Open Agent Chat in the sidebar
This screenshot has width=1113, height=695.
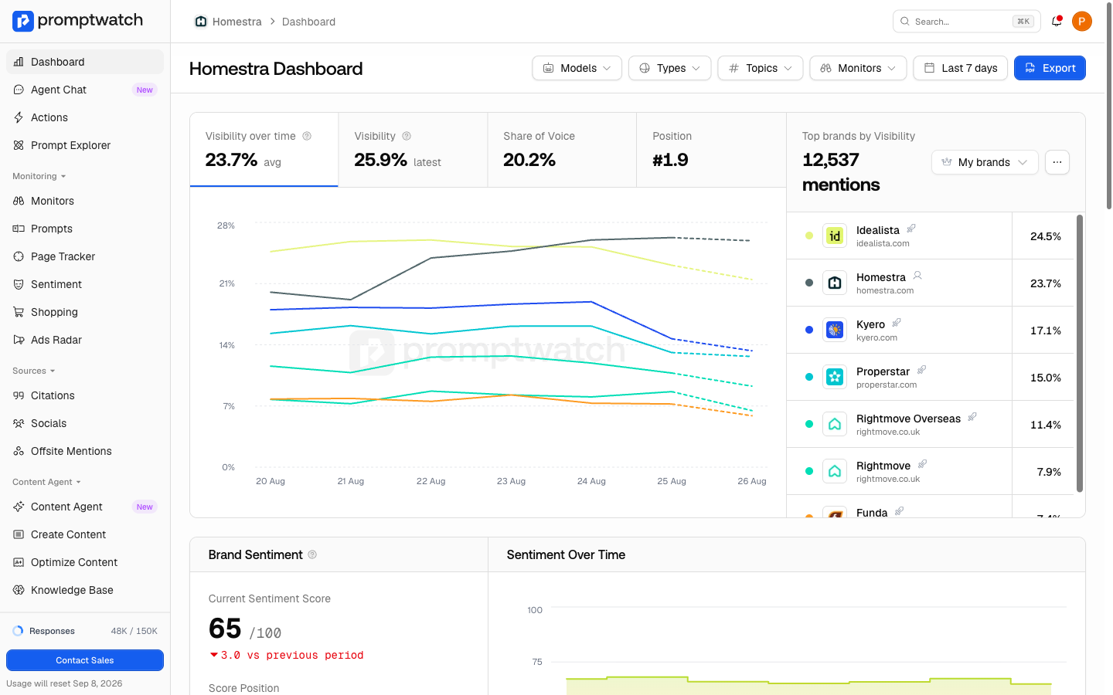coord(85,90)
